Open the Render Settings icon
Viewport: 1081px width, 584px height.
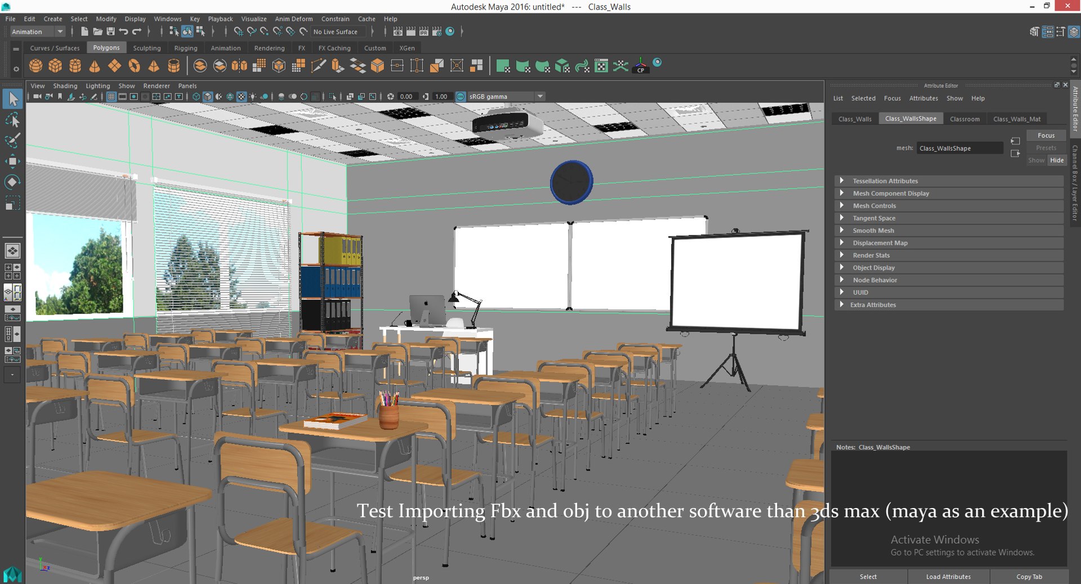[x=437, y=32]
